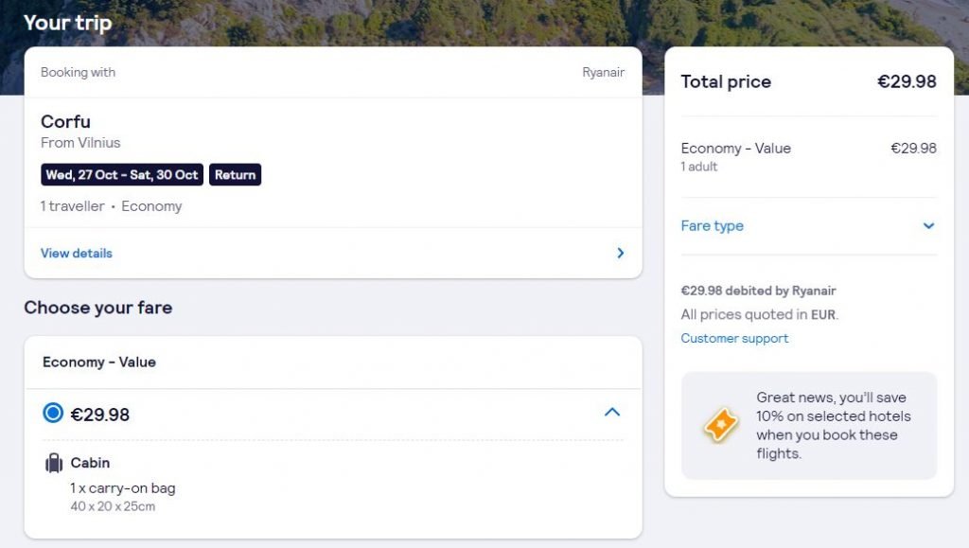The height and width of the screenshot is (548, 969).
Task: Click the Total price €29.98 amount
Action: [x=907, y=81]
